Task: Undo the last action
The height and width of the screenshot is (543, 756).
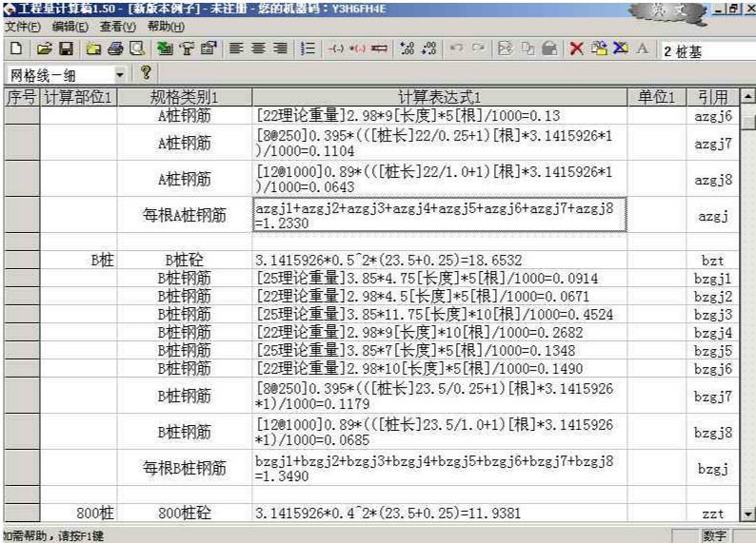Action: pos(456,48)
